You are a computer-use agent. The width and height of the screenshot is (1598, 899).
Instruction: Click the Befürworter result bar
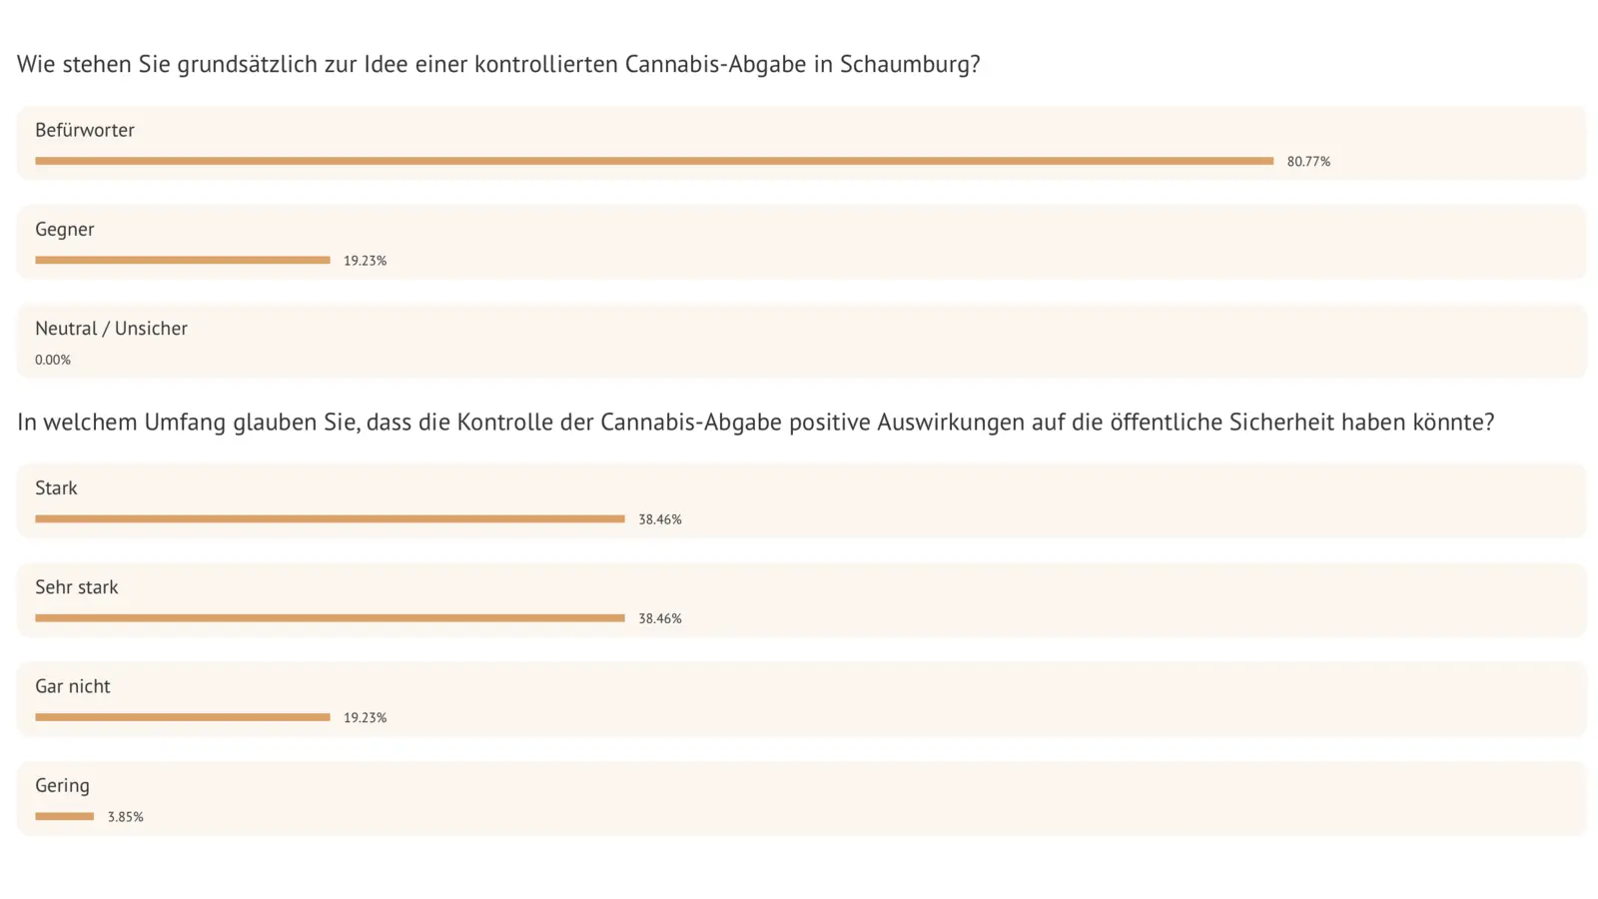pyautogui.click(x=654, y=161)
